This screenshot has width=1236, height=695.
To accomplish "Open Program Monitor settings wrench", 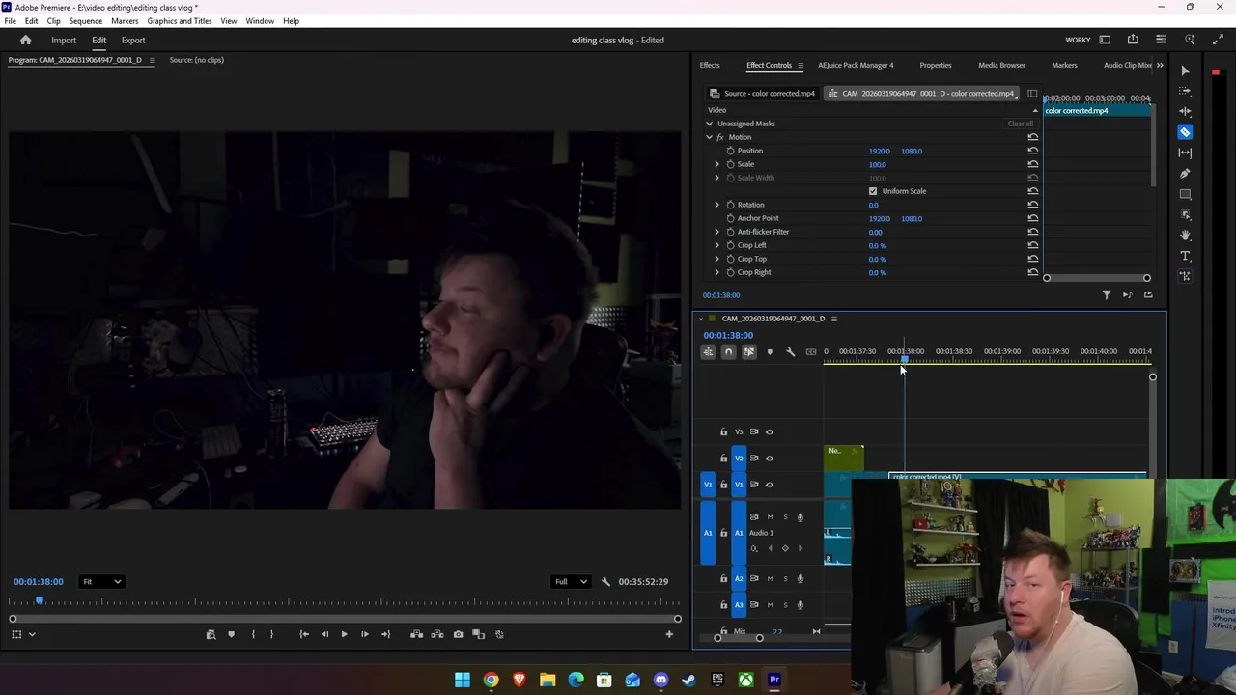I will (605, 581).
